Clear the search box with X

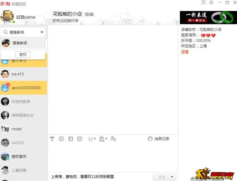(42, 32)
